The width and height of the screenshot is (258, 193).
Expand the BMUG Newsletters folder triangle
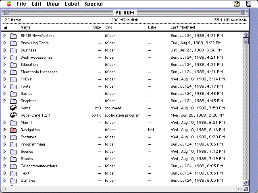click(5, 36)
